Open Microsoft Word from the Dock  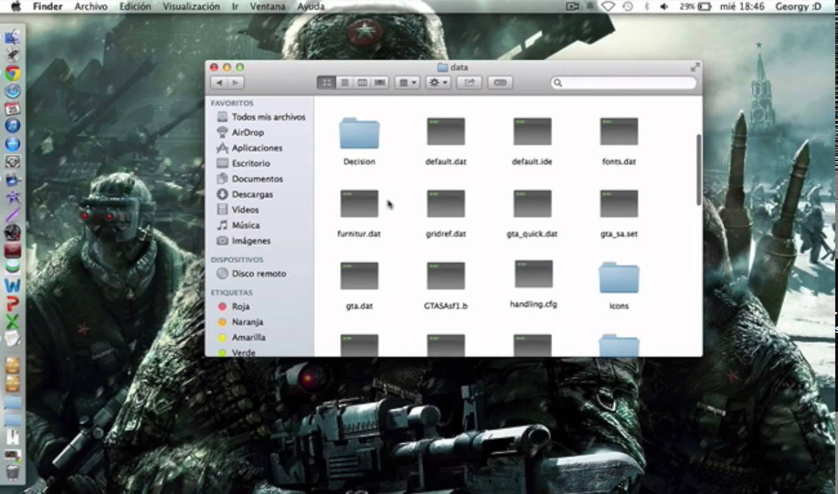pos(12,285)
